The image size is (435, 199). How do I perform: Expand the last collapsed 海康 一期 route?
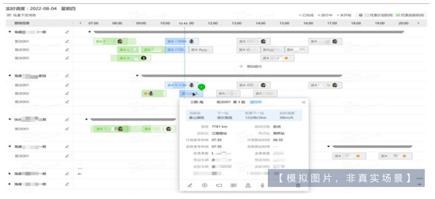tap(10, 184)
